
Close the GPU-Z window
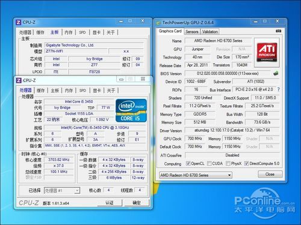[x=278, y=21]
